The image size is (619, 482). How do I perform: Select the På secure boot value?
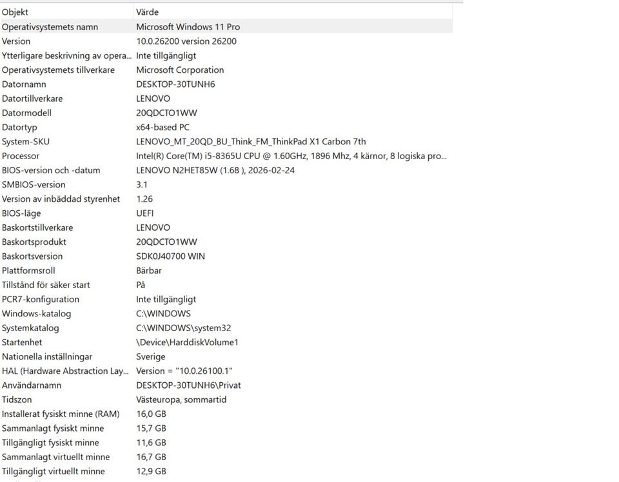tap(141, 285)
